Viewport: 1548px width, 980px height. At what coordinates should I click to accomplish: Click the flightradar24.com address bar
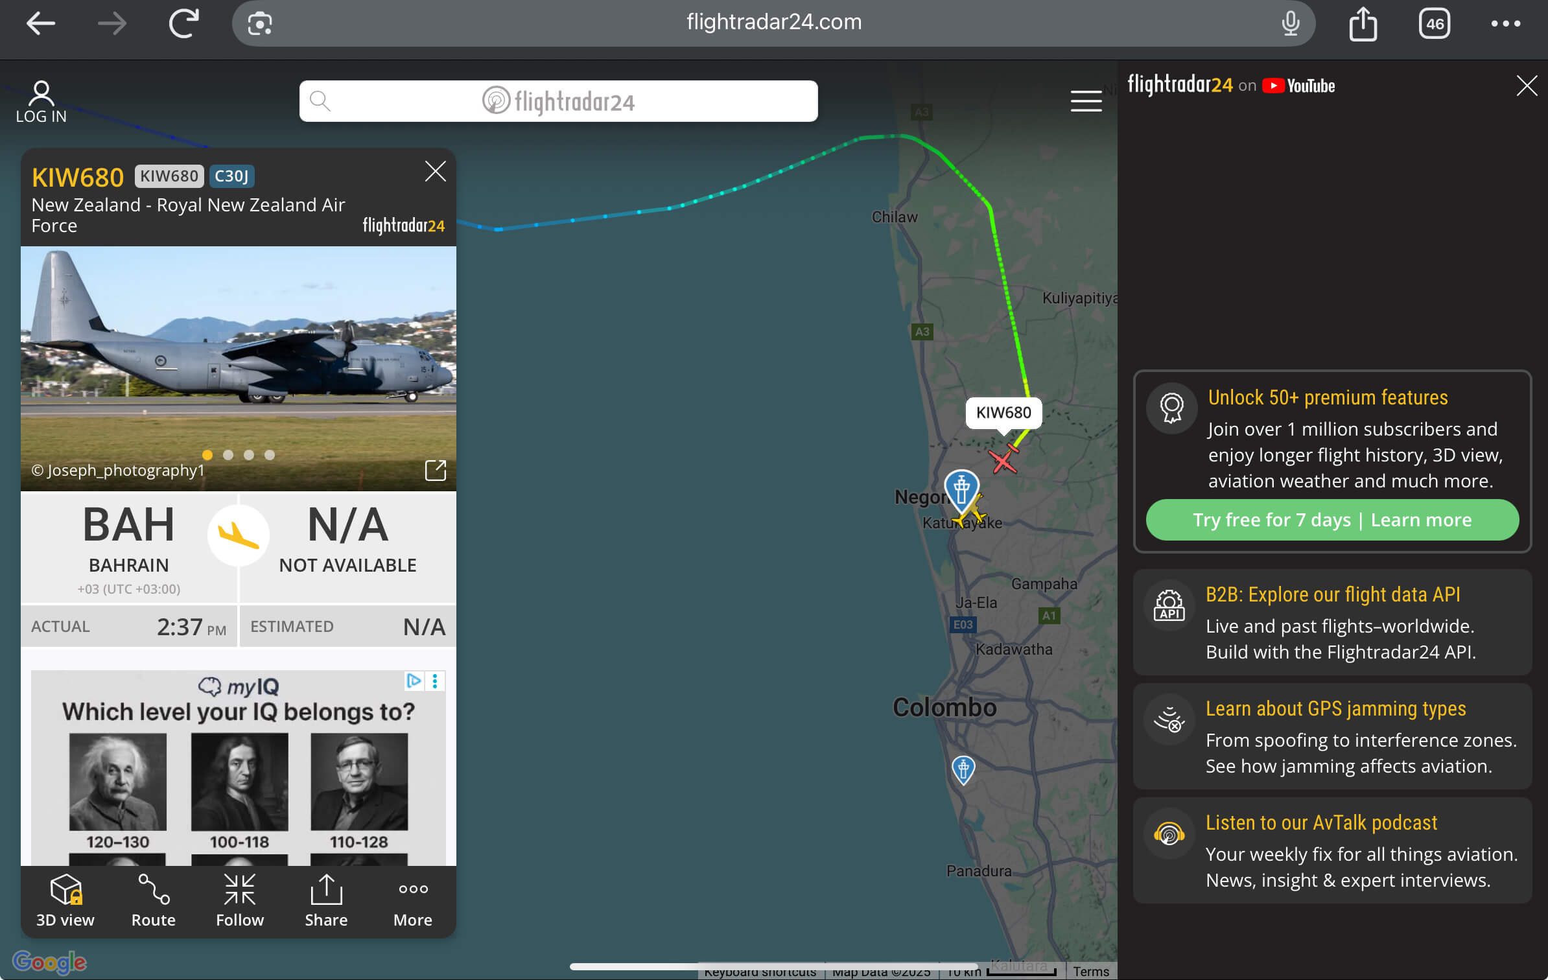pos(773,23)
